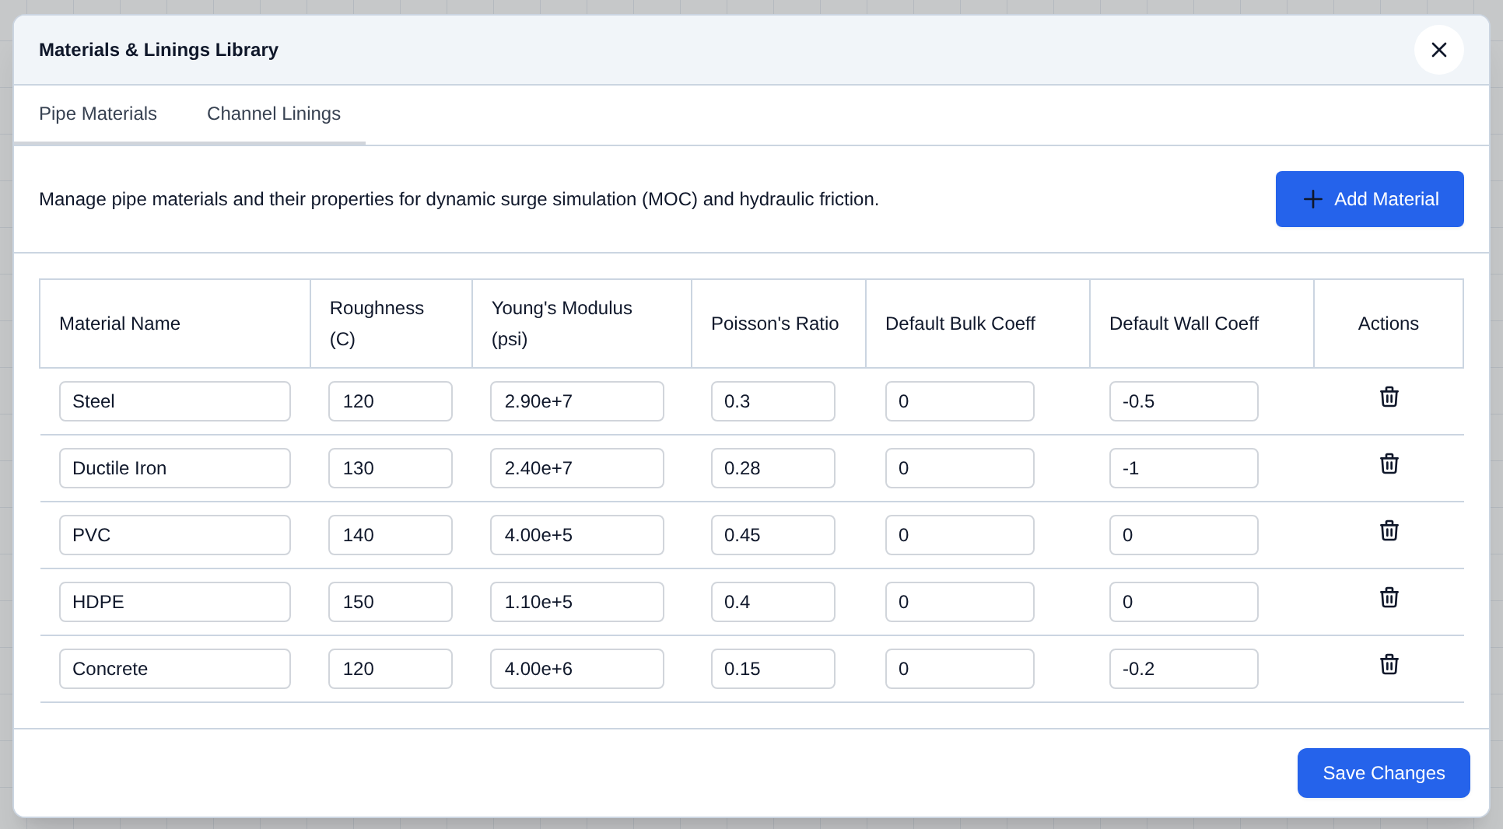Edit Concrete Default Wall Coeff -0.2
Viewport: 1503px width, 829px height.
(x=1184, y=669)
